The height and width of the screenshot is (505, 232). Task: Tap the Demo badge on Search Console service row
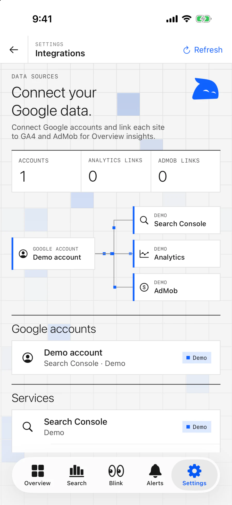coord(197,427)
